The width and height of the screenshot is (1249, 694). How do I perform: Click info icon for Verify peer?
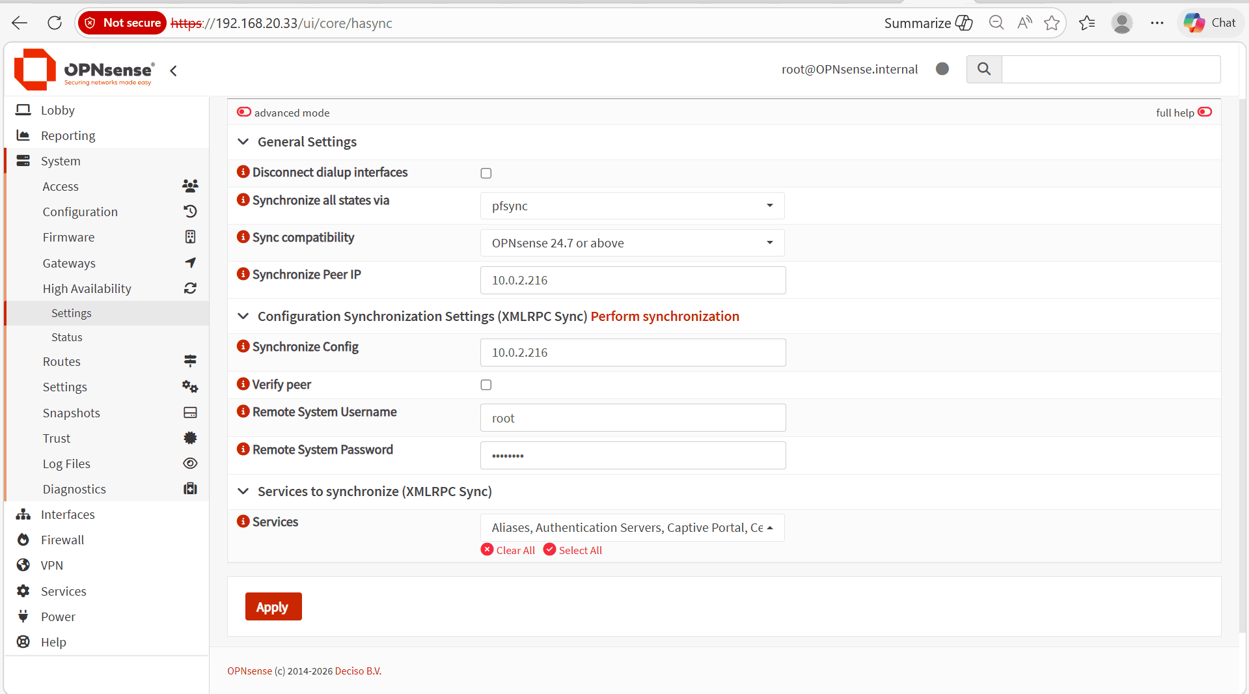[x=243, y=384]
